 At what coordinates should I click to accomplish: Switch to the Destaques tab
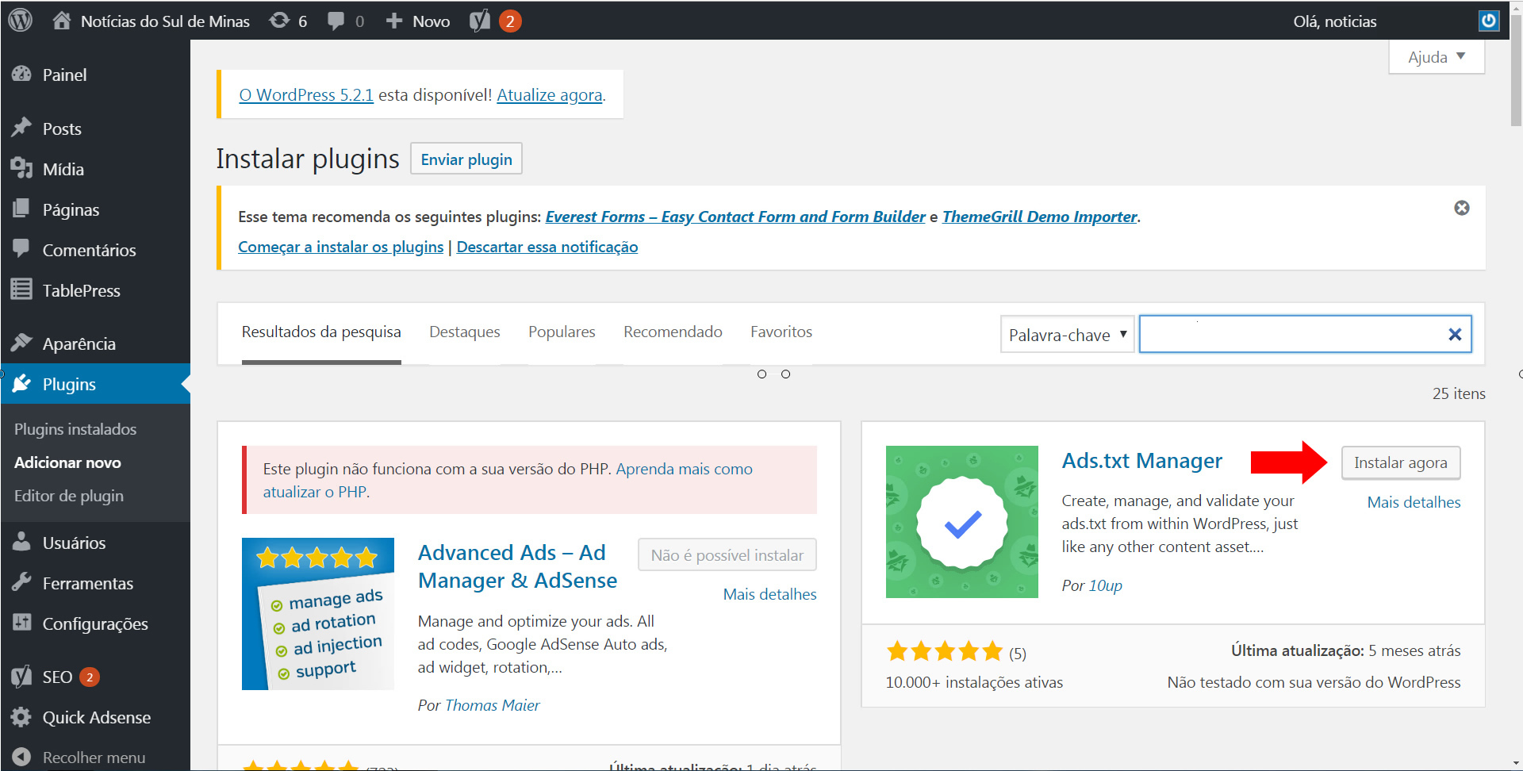click(x=465, y=332)
